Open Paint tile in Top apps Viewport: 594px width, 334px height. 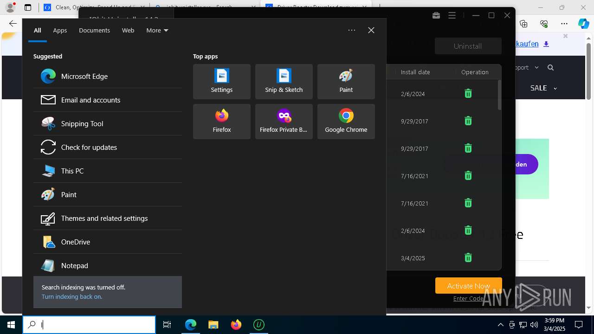click(346, 82)
